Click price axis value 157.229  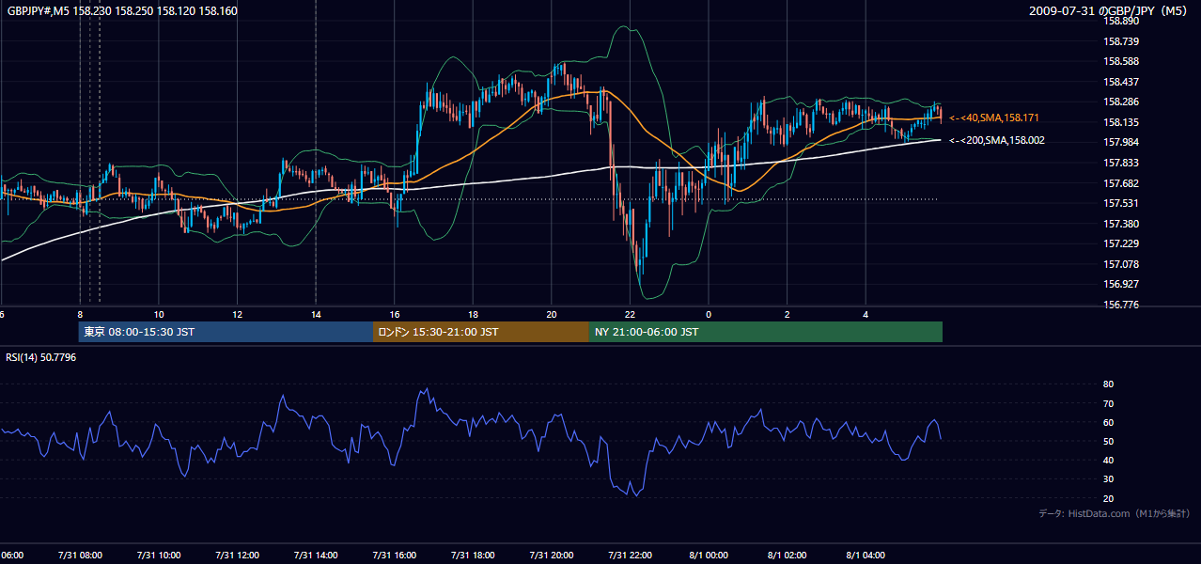(x=1121, y=243)
